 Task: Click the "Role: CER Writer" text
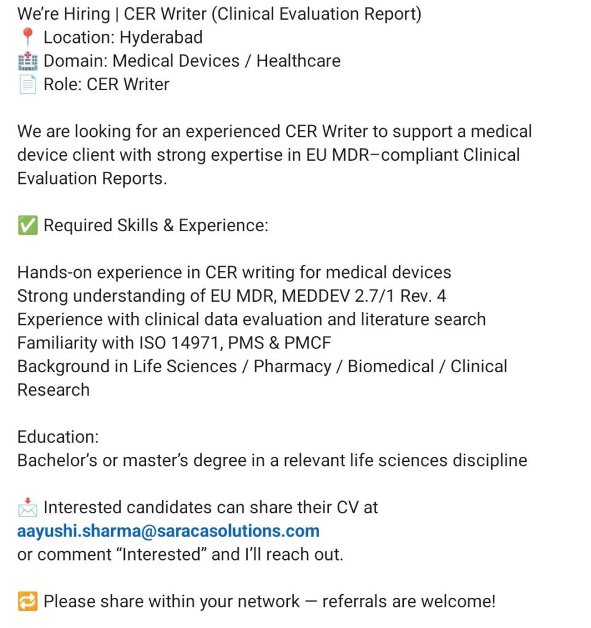[106, 85]
